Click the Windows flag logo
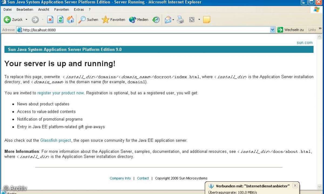This screenshot has height=194, width=324. [x=316, y=10]
